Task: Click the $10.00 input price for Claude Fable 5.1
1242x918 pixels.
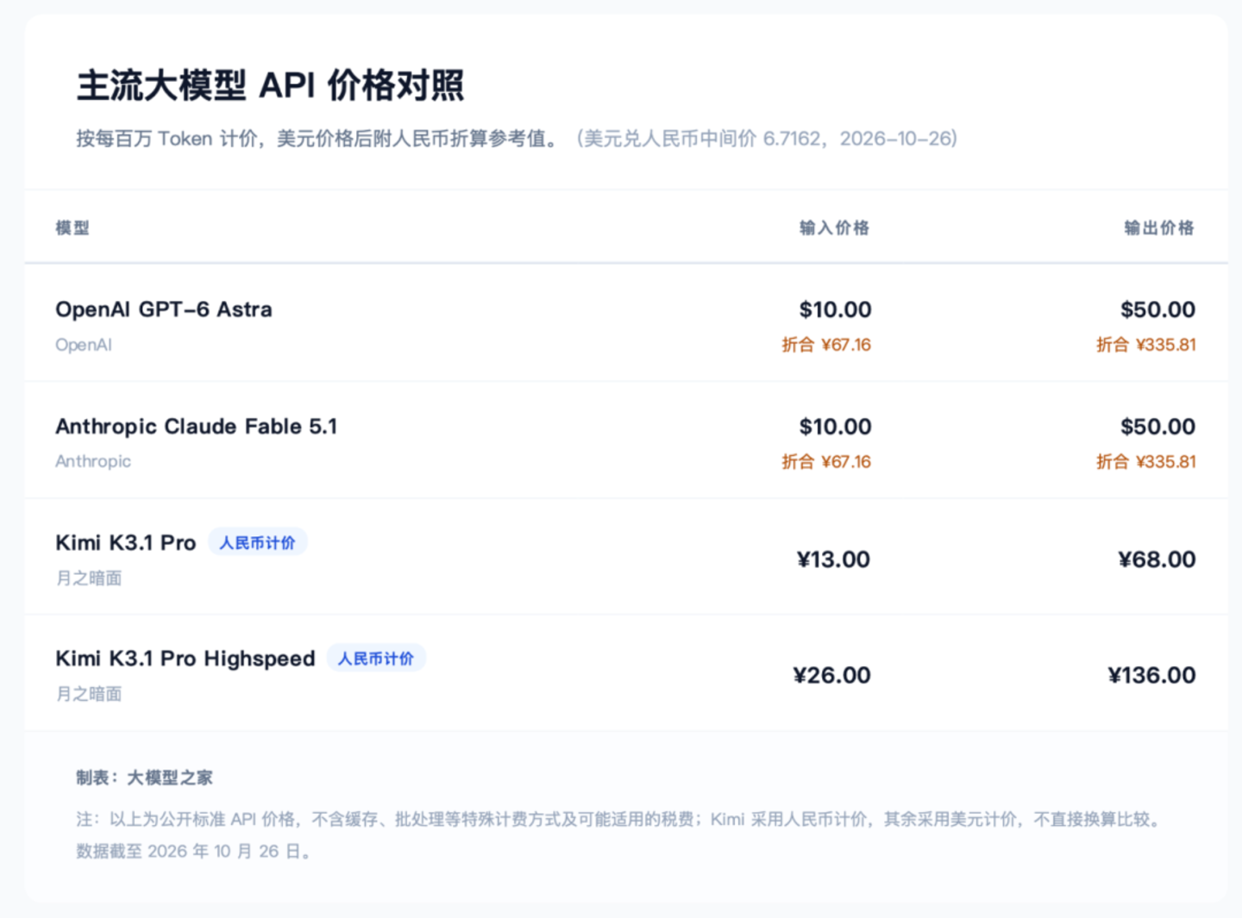Action: tap(835, 427)
